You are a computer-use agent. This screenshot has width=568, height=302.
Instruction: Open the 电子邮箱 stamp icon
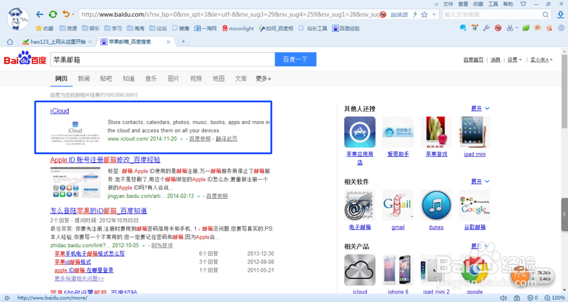tap(360, 205)
